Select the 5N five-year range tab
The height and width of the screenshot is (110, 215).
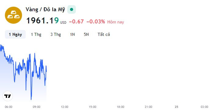86,34
